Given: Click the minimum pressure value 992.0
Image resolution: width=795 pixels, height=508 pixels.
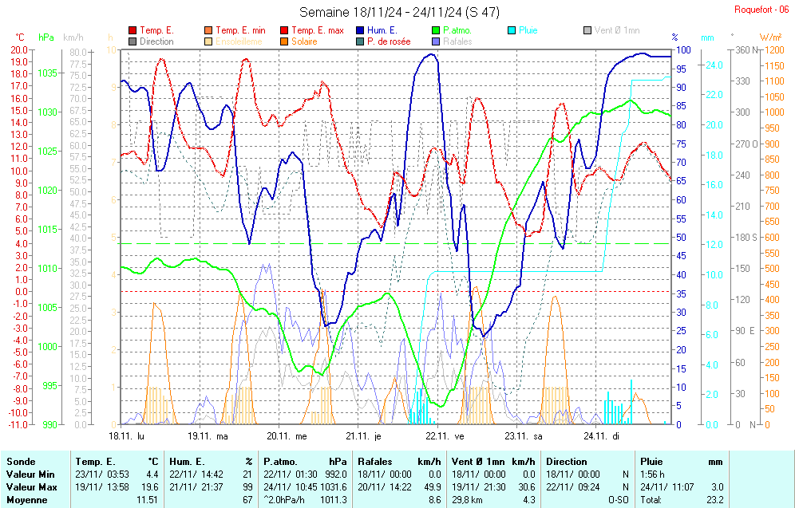Looking at the screenshot, I should click(x=336, y=474).
